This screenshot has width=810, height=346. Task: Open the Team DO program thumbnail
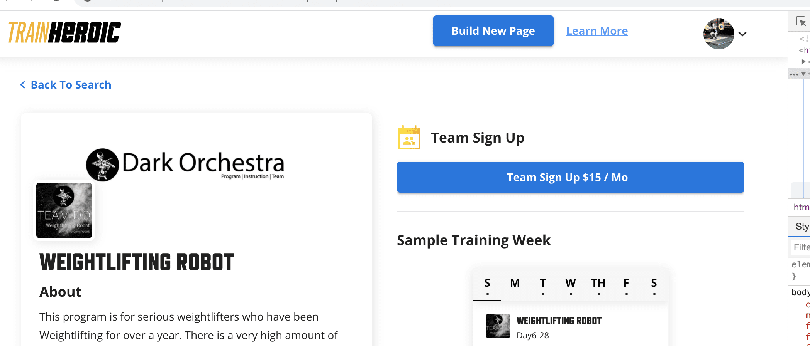click(64, 210)
